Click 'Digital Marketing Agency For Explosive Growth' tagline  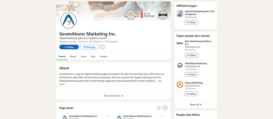coord(83,38)
